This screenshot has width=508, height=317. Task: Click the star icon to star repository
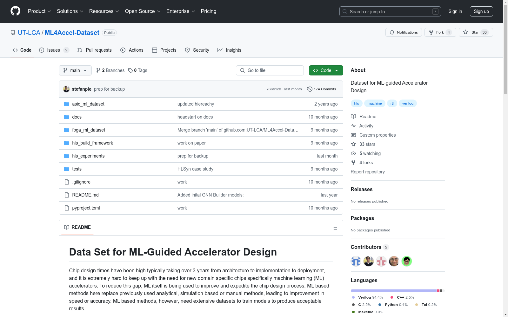pos(465,32)
